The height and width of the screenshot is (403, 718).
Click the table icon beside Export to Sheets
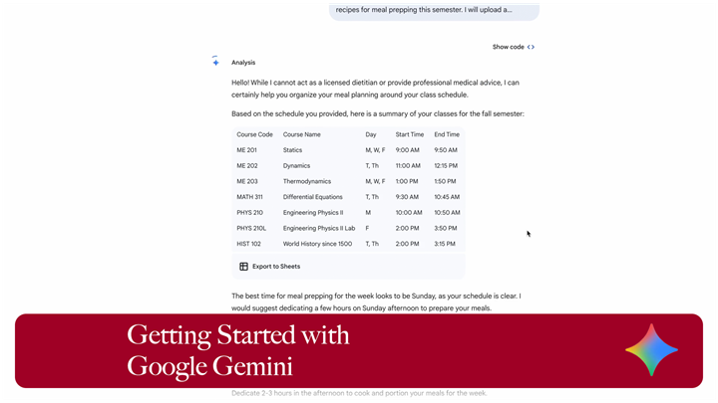[243, 267]
